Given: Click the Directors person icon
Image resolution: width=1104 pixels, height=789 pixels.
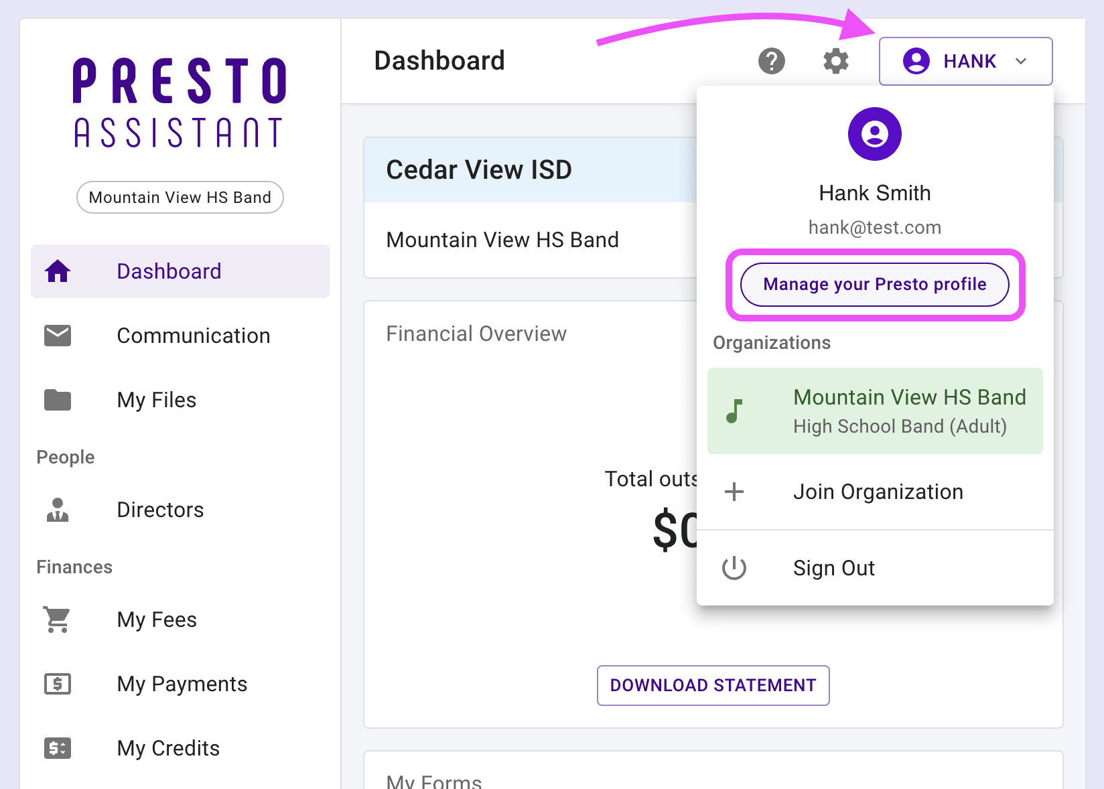Looking at the screenshot, I should click(58, 510).
